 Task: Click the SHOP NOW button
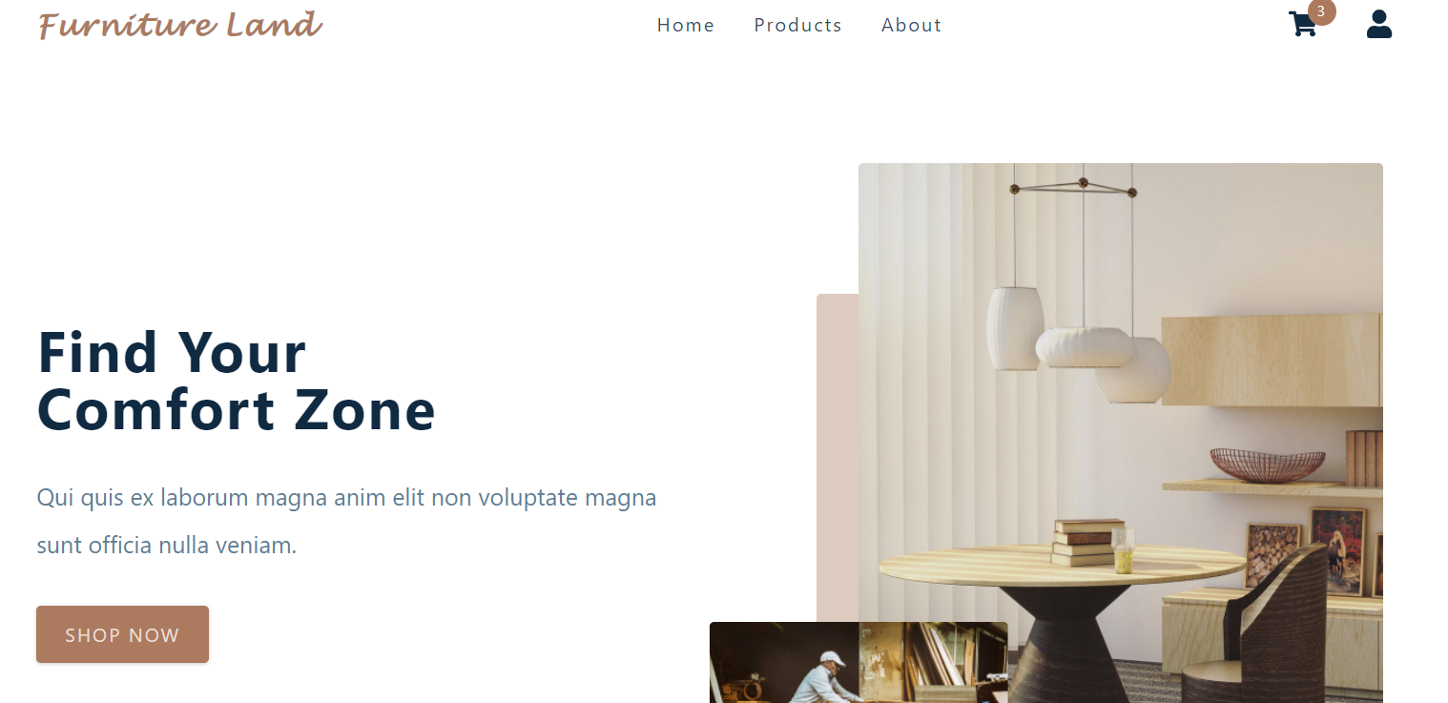122,634
